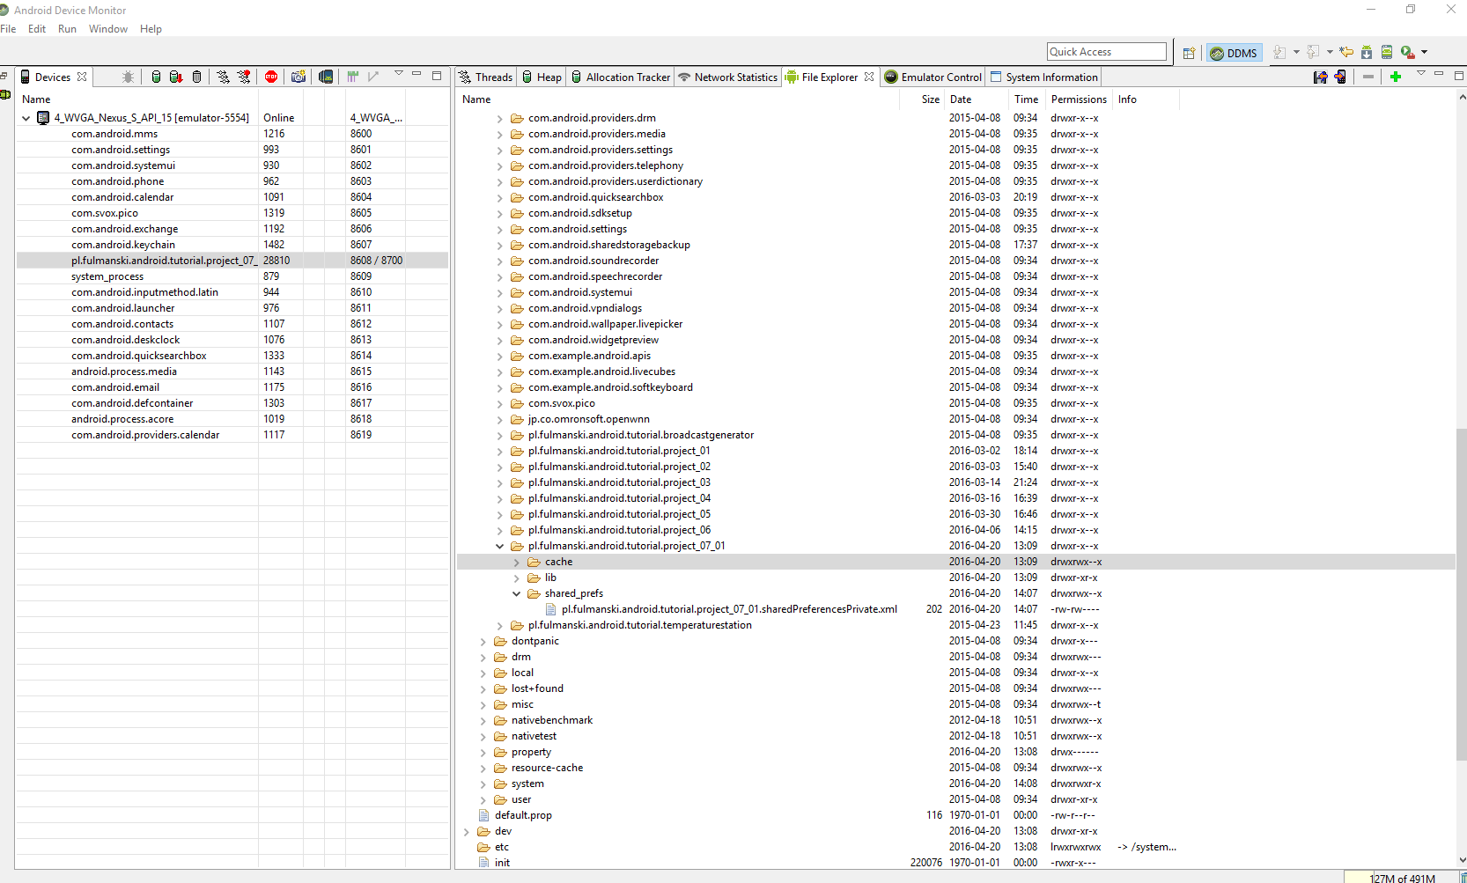The height and width of the screenshot is (883, 1467).
Task: Click the green run external tools icon
Action: (1407, 52)
